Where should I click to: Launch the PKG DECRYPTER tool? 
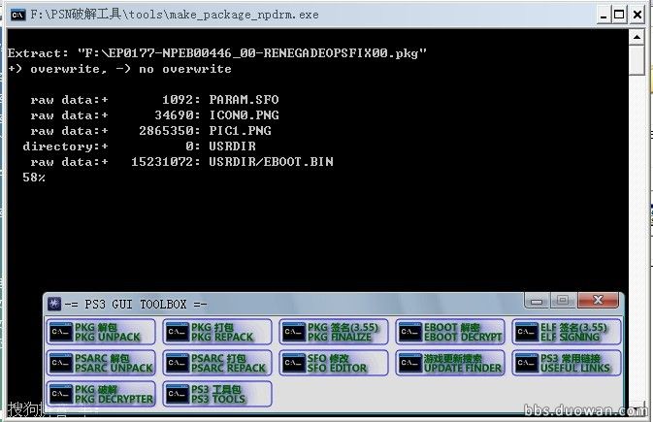(x=101, y=394)
